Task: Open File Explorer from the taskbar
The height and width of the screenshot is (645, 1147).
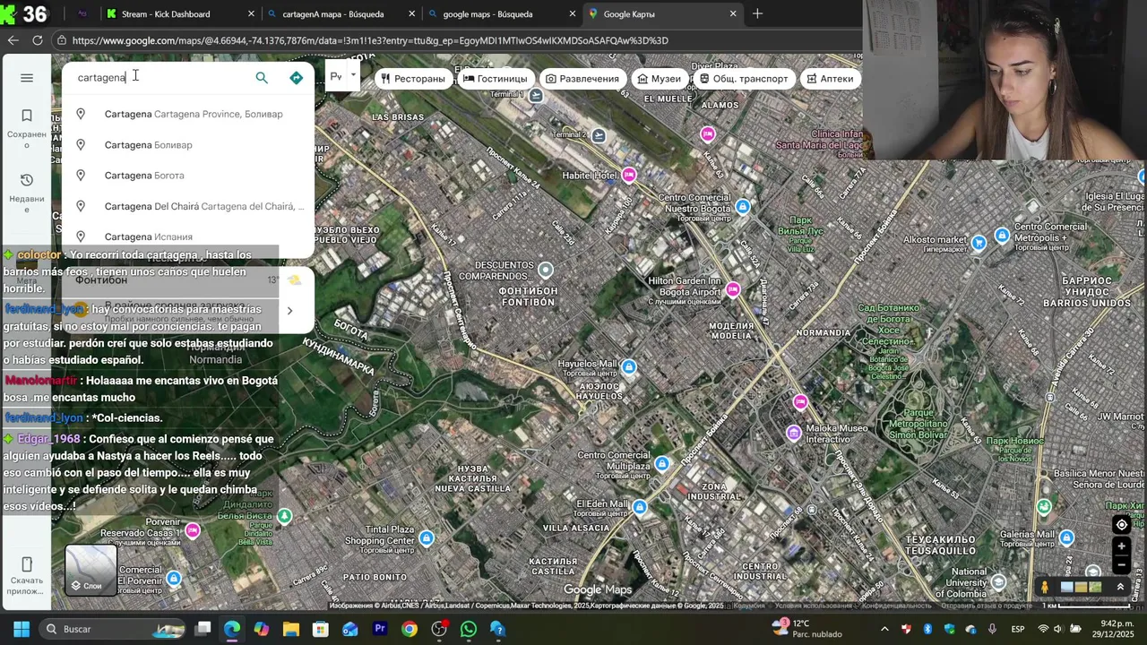Action: (291, 629)
